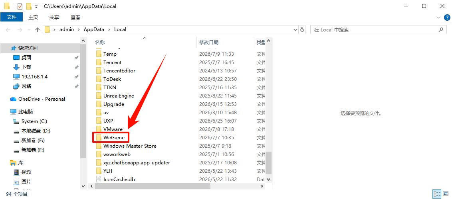Click the admin breadcrumb segment
This screenshot has width=452, height=199.
pyautogui.click(x=67, y=29)
